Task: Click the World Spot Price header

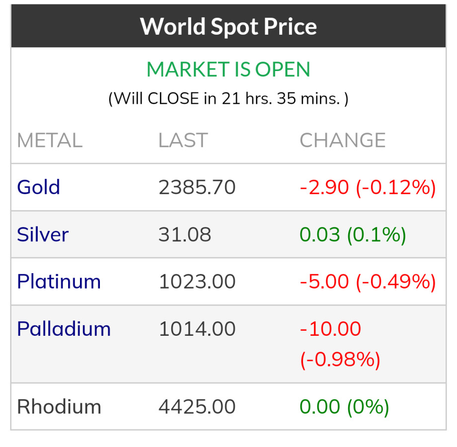Action: pos(228,26)
